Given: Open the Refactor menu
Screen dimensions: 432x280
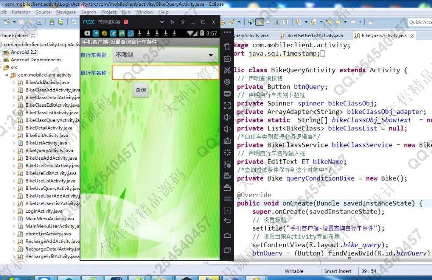Looking at the screenshot, I should click(21, 12).
